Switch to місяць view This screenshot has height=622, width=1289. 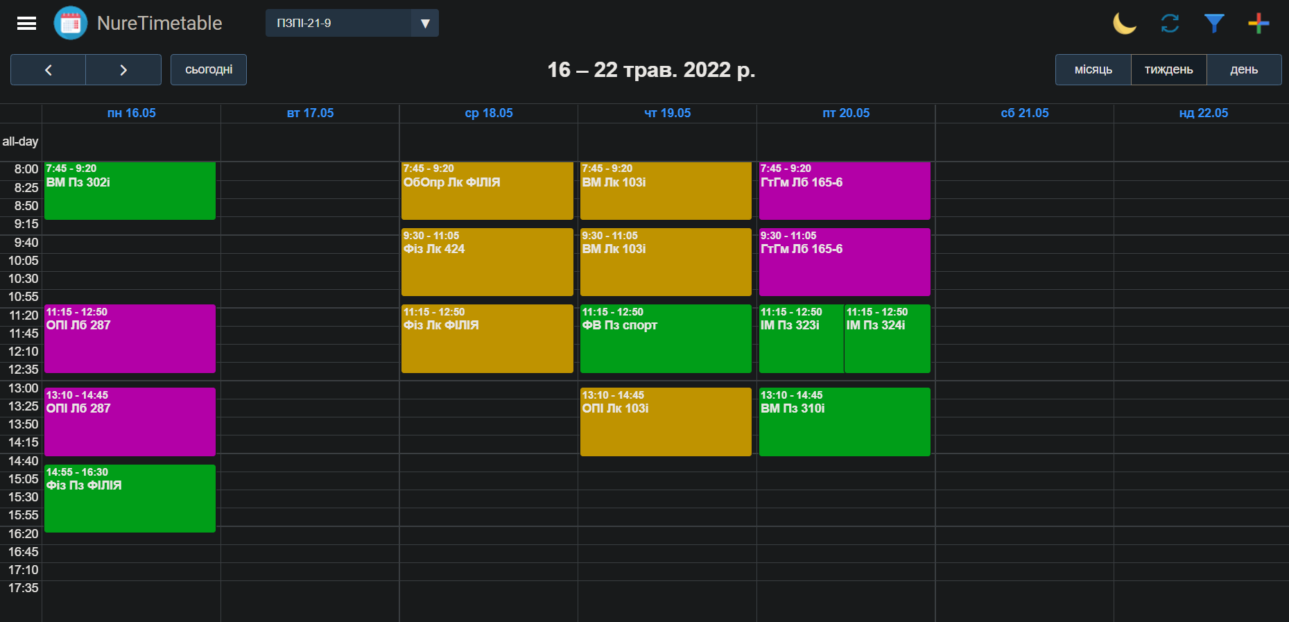[x=1093, y=69]
